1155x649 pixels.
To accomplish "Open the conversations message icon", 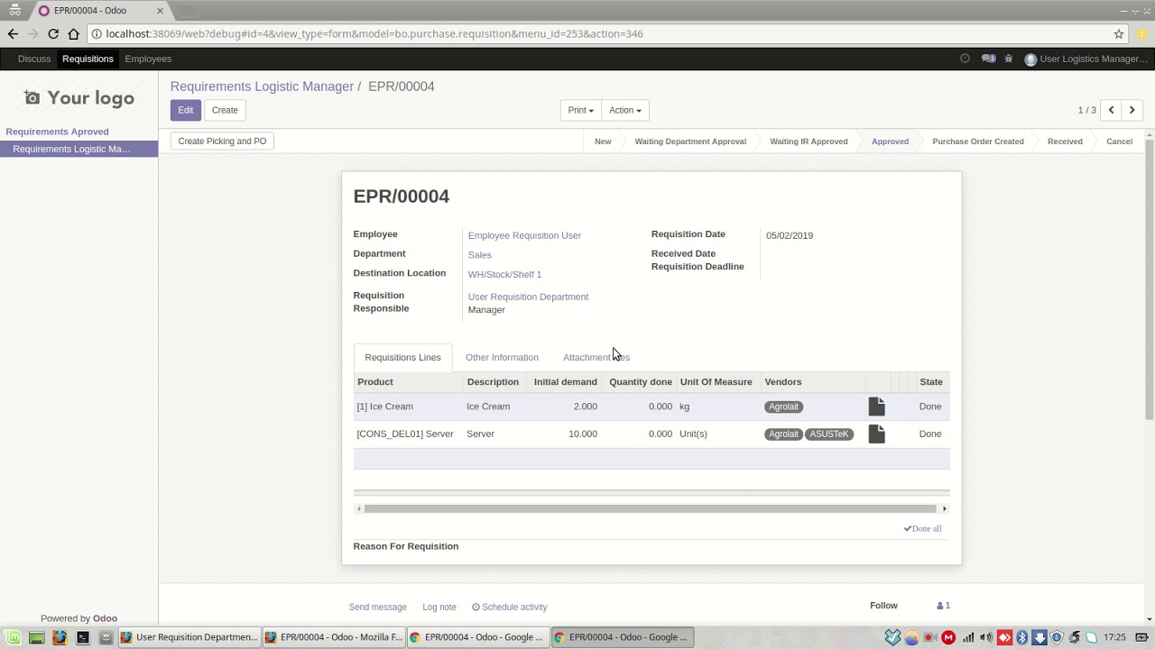I will 988,59.
